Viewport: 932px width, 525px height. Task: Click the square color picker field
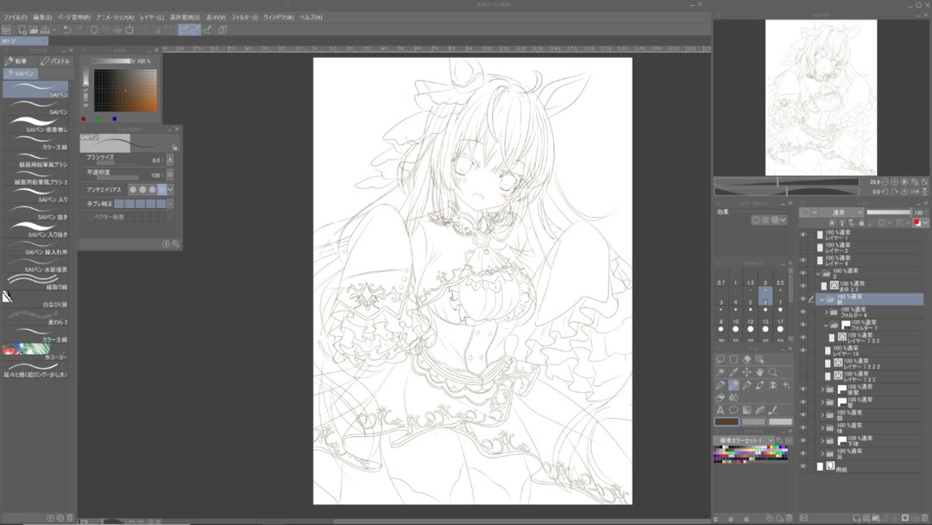tap(125, 91)
